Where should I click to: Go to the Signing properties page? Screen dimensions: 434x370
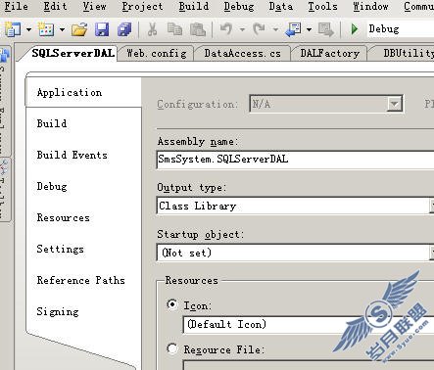point(58,311)
